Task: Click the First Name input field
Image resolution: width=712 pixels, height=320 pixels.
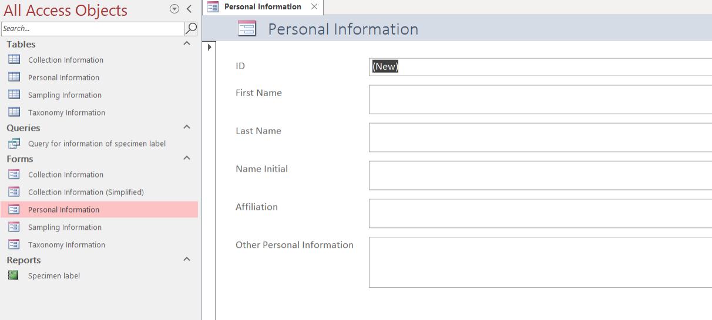Action: [x=540, y=99]
